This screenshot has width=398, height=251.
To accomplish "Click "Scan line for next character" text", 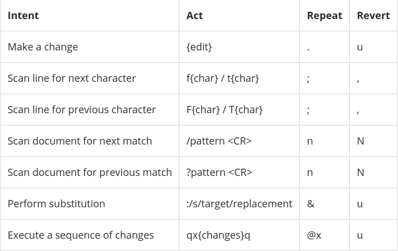I will (72, 78).
